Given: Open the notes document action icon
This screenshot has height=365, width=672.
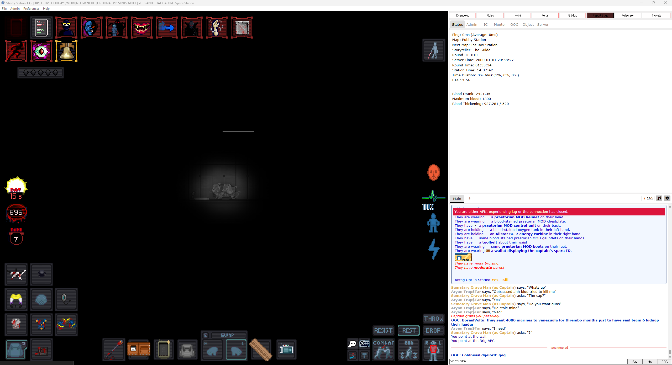Looking at the screenshot, I should [x=41, y=28].
